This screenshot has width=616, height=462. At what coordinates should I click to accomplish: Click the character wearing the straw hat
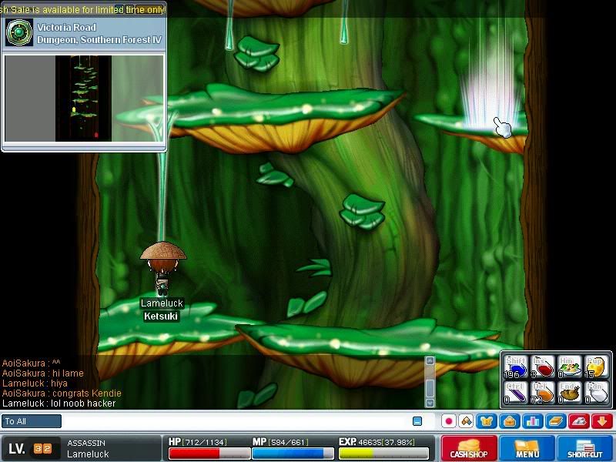[x=162, y=268]
